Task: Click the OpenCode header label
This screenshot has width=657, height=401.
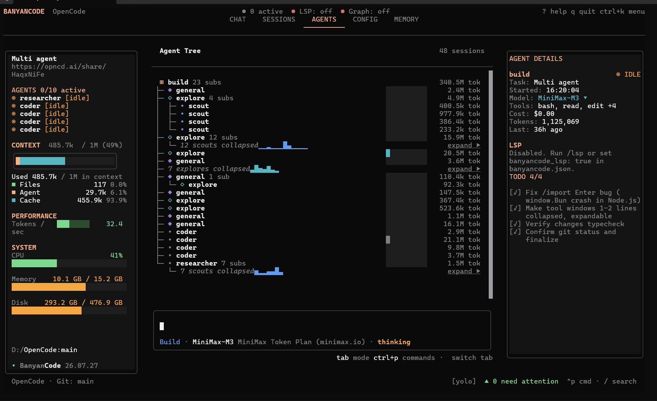Action: tap(69, 11)
